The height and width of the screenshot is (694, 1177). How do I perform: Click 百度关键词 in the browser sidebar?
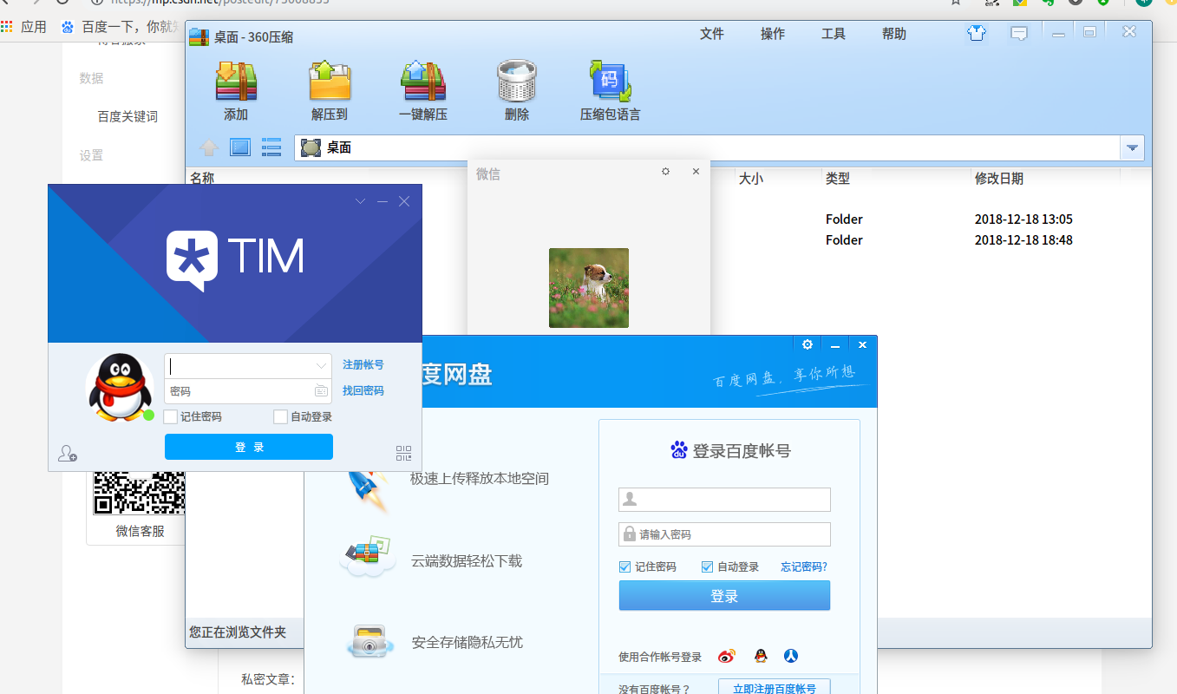point(128,116)
